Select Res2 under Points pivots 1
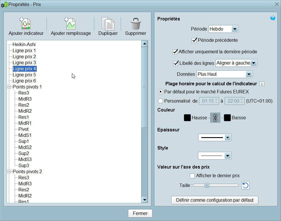The image size is (281, 221). click(x=24, y=105)
